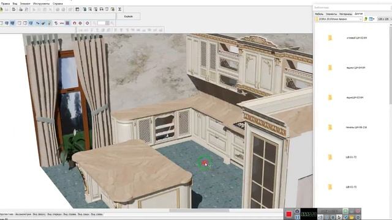Click the sigma summary icon in toolbar
392x220 pixels.
tap(120, 9)
